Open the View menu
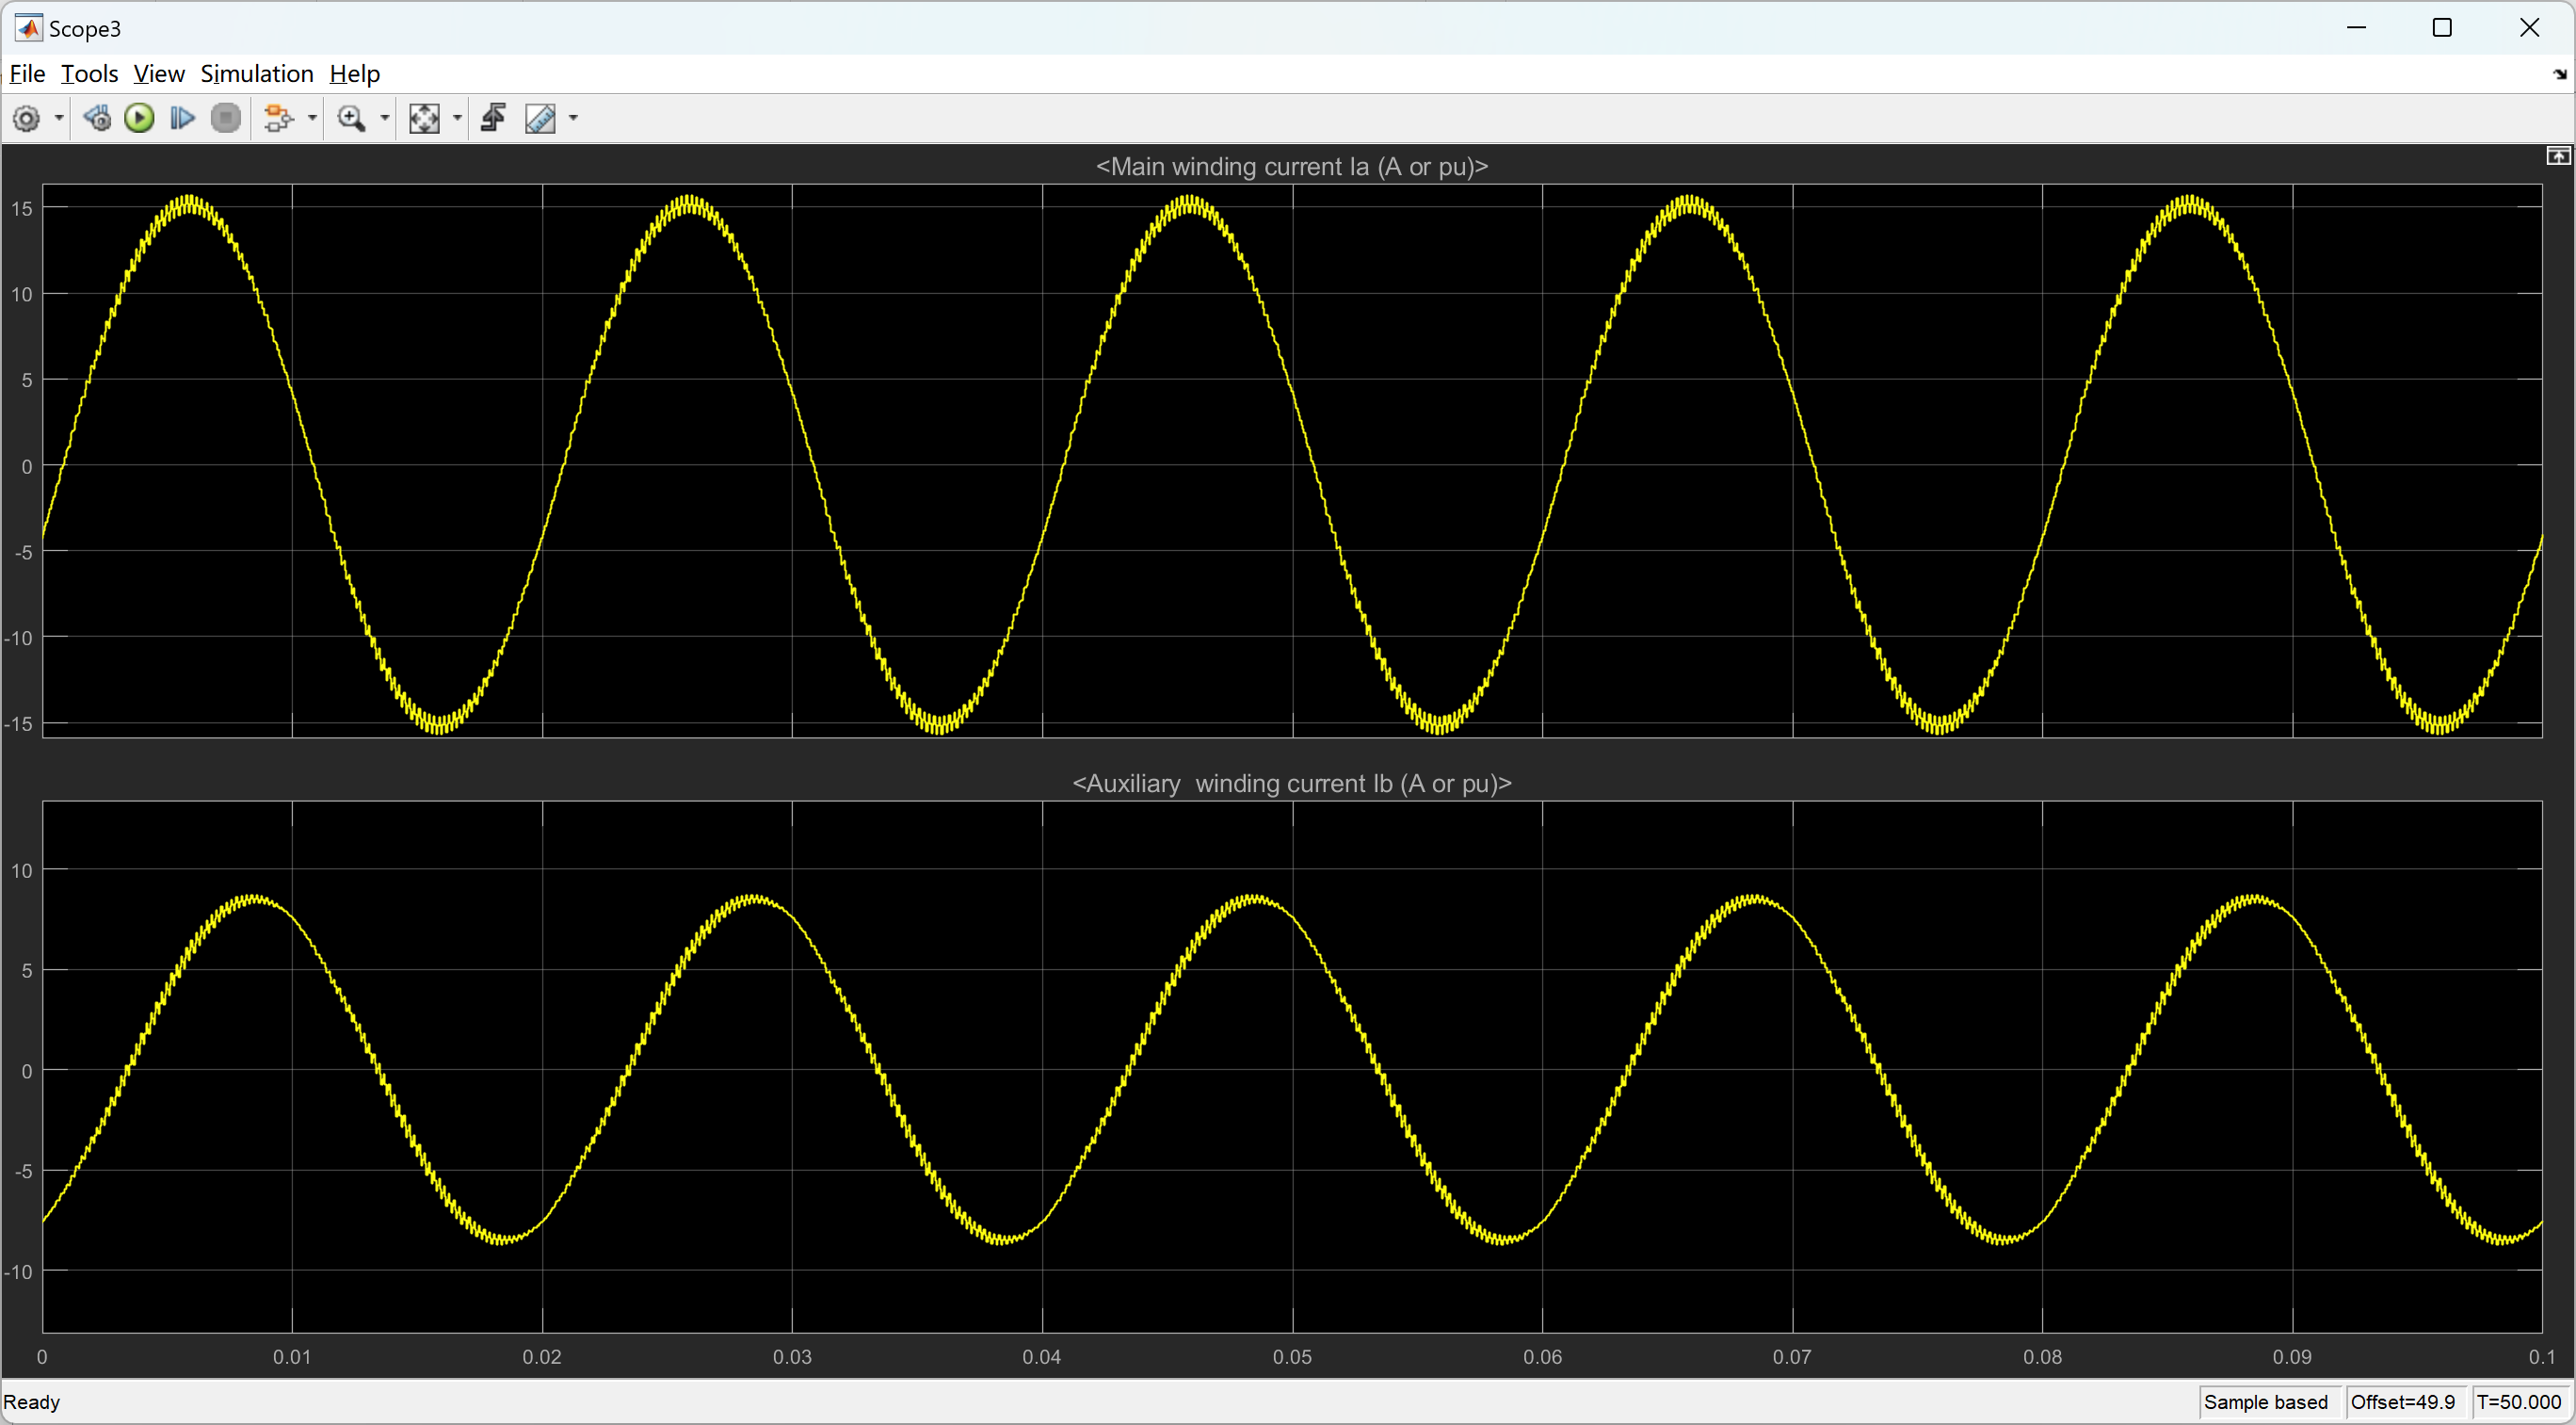 tap(159, 74)
